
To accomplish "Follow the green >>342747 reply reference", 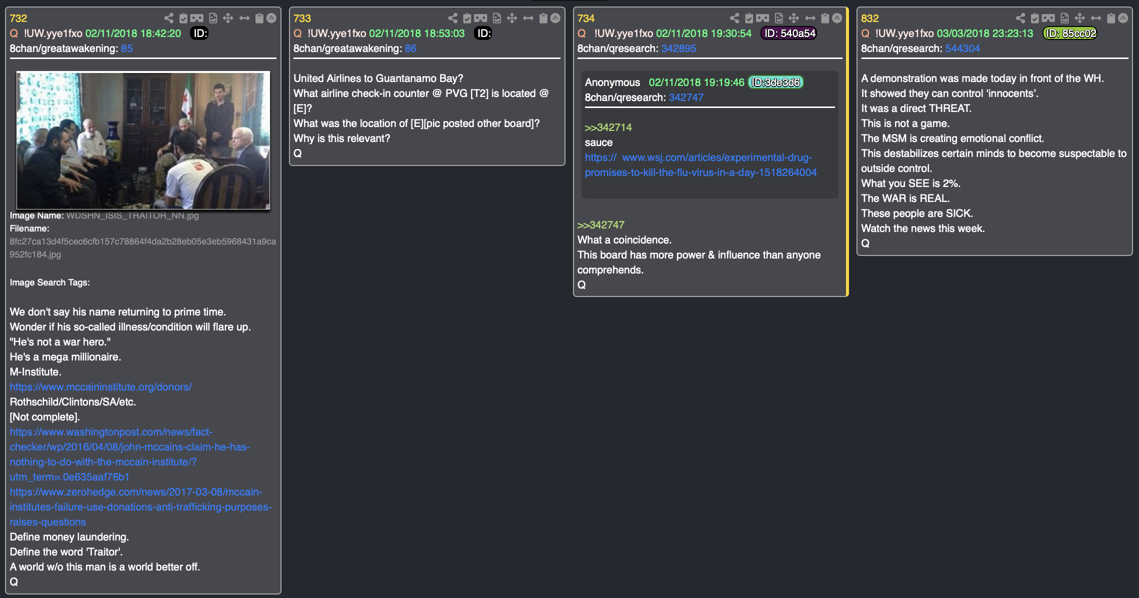I will (600, 225).
